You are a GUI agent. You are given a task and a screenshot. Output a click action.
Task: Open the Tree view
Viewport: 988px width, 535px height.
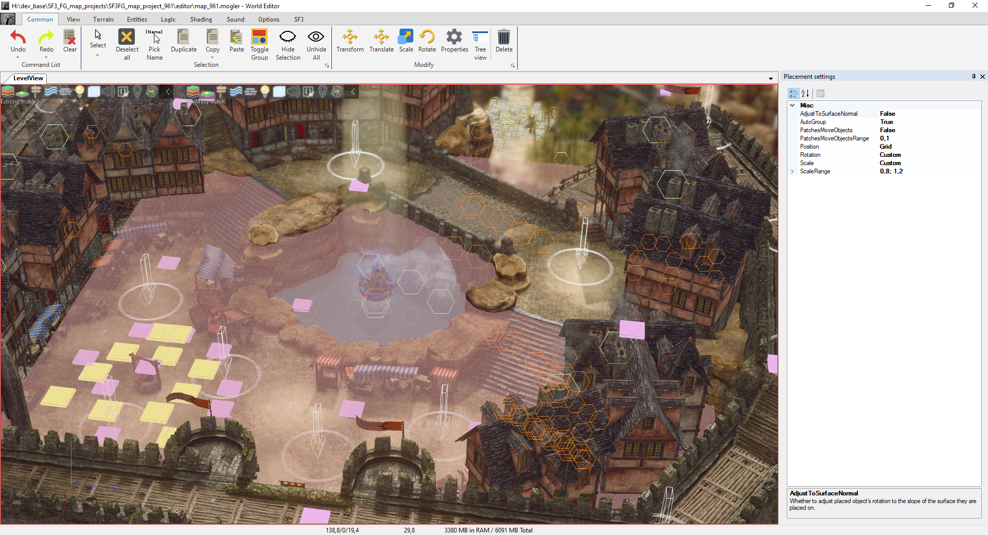point(480,44)
